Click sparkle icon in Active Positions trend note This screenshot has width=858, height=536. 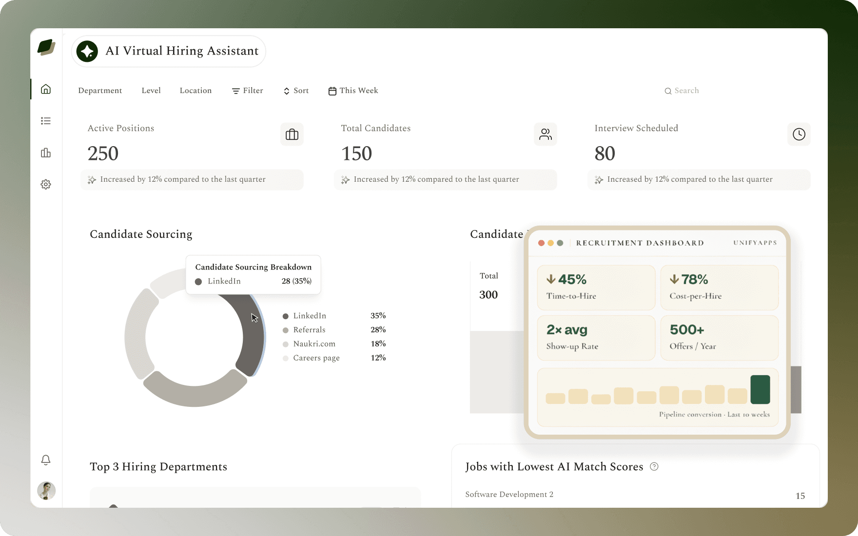(92, 180)
